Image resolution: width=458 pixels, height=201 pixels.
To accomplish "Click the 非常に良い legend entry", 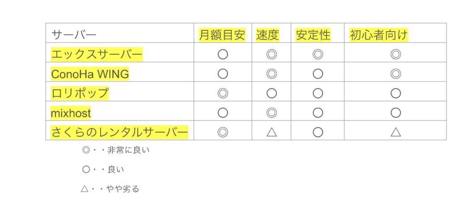I will 116,150.
